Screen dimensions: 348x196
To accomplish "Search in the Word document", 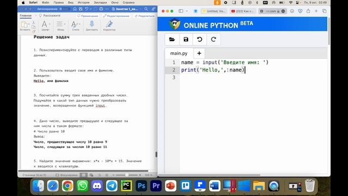I will point(146,9).
